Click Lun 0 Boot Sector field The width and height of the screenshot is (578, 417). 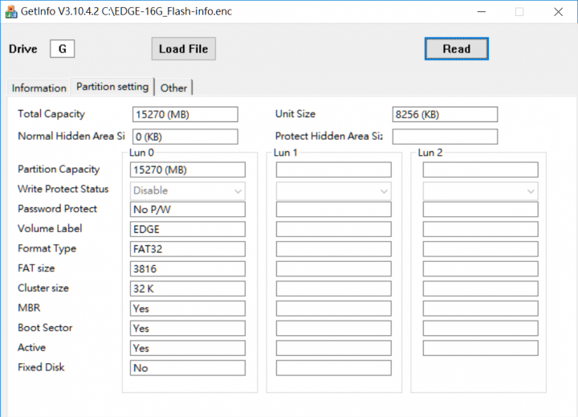(188, 329)
